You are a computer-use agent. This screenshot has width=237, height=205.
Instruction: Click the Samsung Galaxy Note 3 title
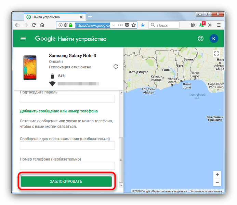73,56
